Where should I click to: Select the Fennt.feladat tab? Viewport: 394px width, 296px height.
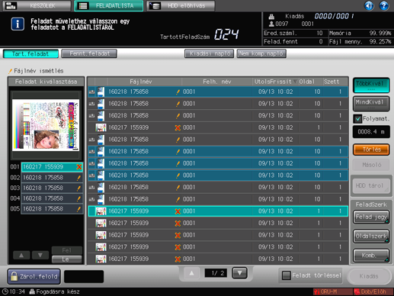point(89,53)
